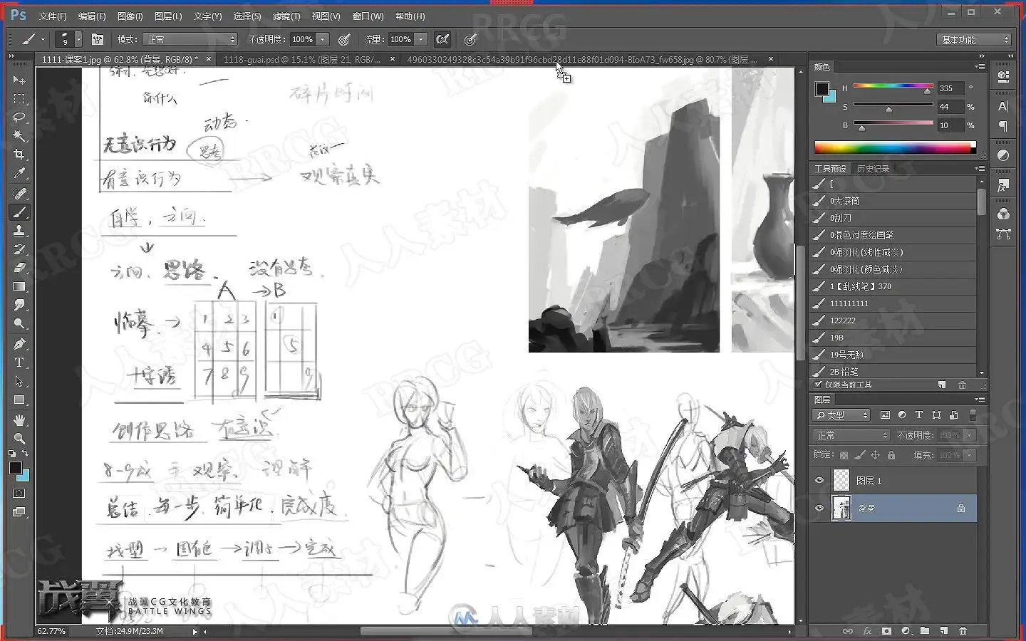
Task: Select the 19号无敌 tool preset
Action: coord(893,355)
